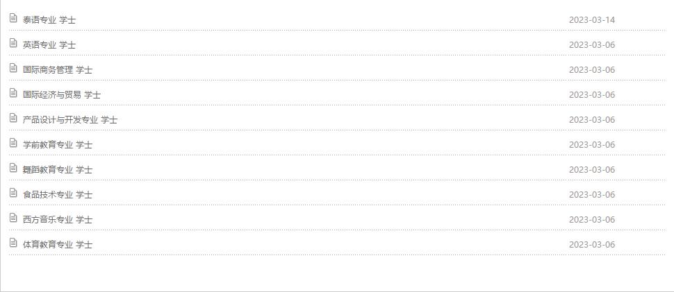Click document icon beside 舞蹈教育专业 学士

13,168
